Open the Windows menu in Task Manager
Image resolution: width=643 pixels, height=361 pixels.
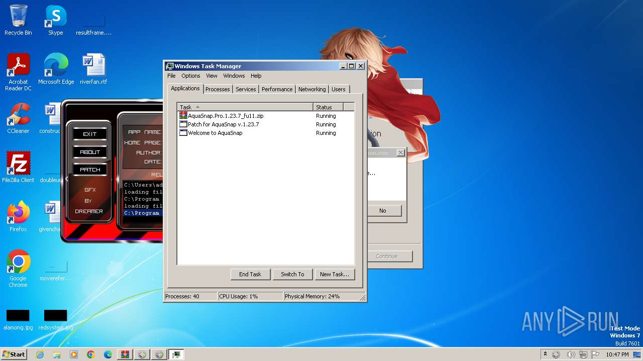[x=234, y=76]
